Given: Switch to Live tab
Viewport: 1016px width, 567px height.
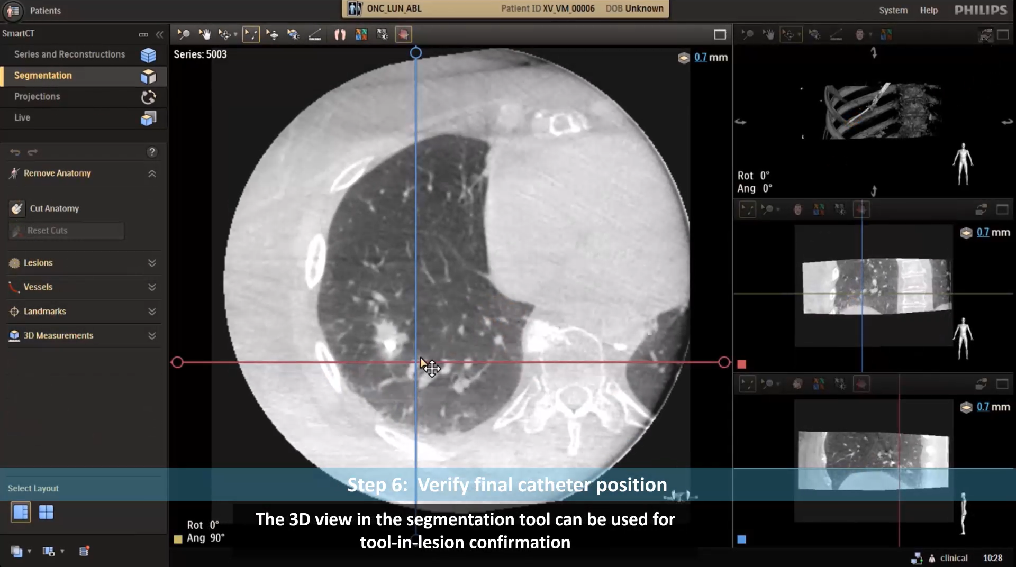Looking at the screenshot, I should [x=84, y=118].
